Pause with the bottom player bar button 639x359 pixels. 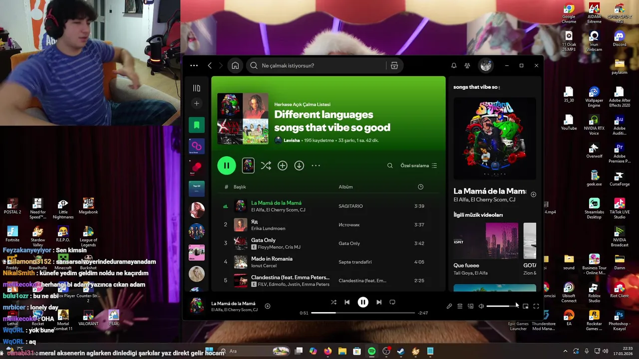click(x=363, y=302)
